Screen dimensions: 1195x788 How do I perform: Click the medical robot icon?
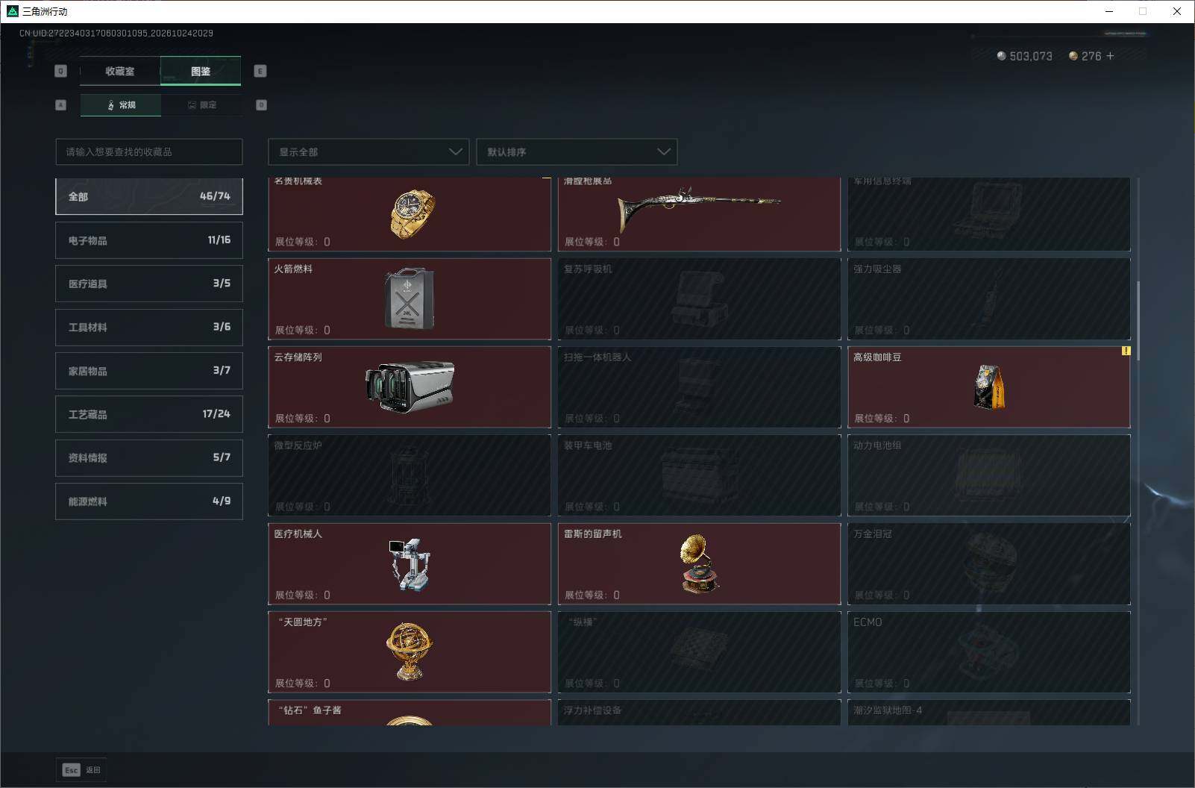click(x=410, y=565)
